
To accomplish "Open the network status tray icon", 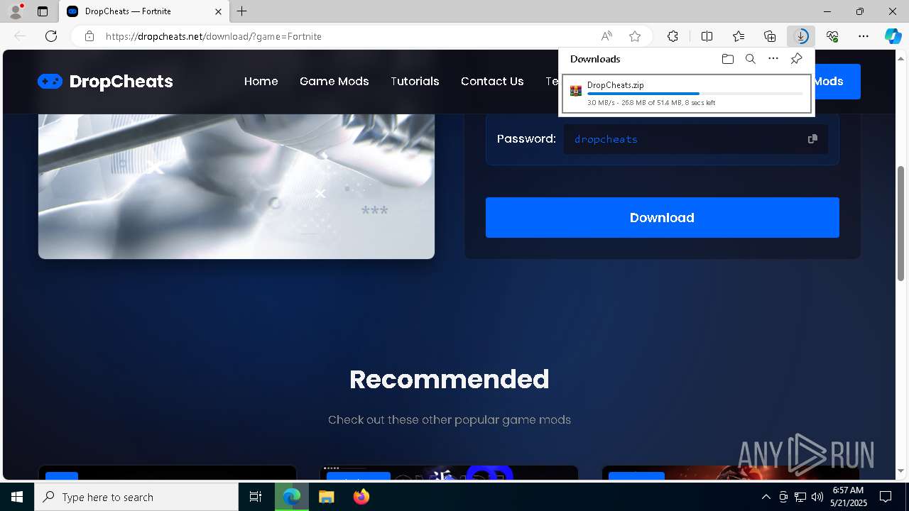I will 800,497.
